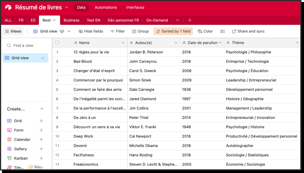This screenshot has width=304, height=173.
Task: Open the Thème column dropdown
Action: 297,43
